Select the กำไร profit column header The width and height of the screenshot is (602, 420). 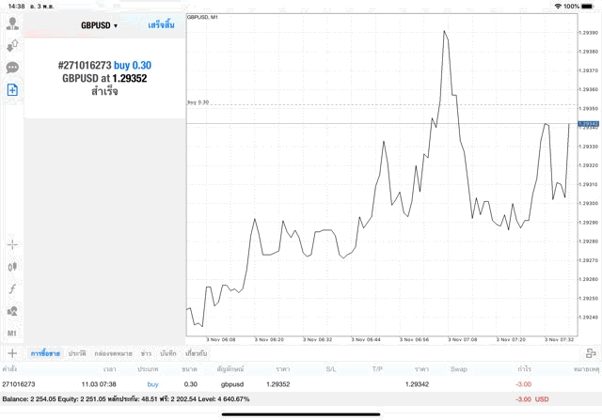[x=524, y=369]
